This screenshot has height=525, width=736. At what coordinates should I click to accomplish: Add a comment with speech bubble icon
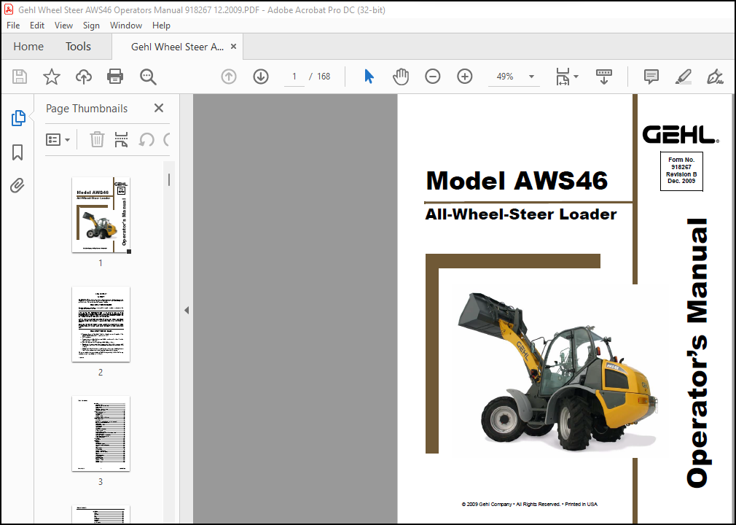(651, 77)
